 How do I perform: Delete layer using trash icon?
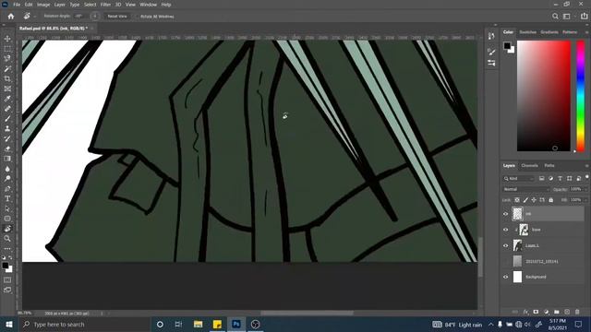pyautogui.click(x=577, y=312)
